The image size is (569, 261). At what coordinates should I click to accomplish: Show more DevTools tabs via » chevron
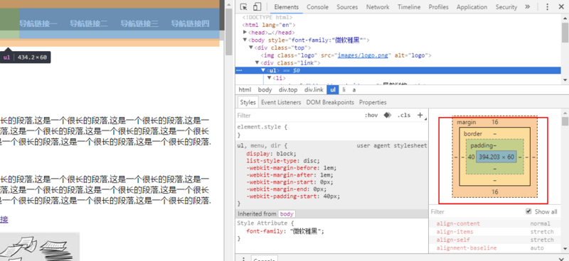527,6
